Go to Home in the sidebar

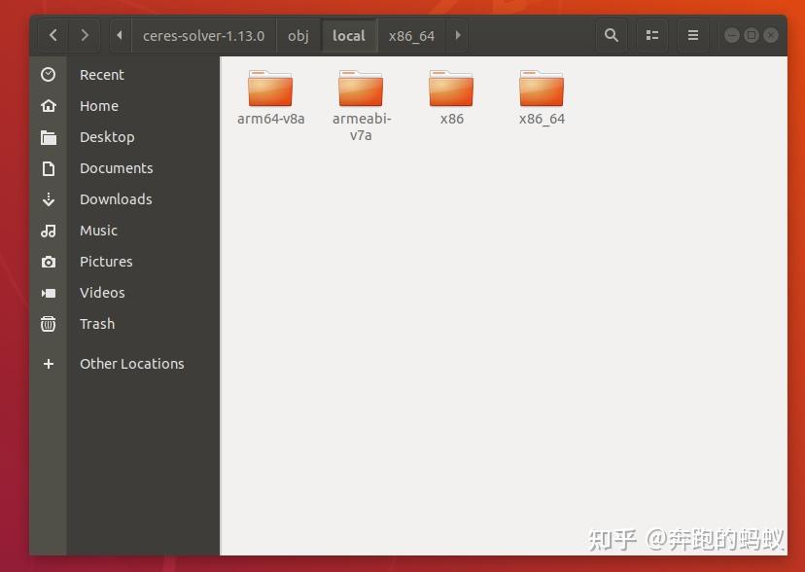[99, 106]
